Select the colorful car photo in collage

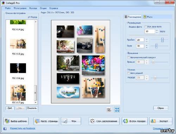93,65
